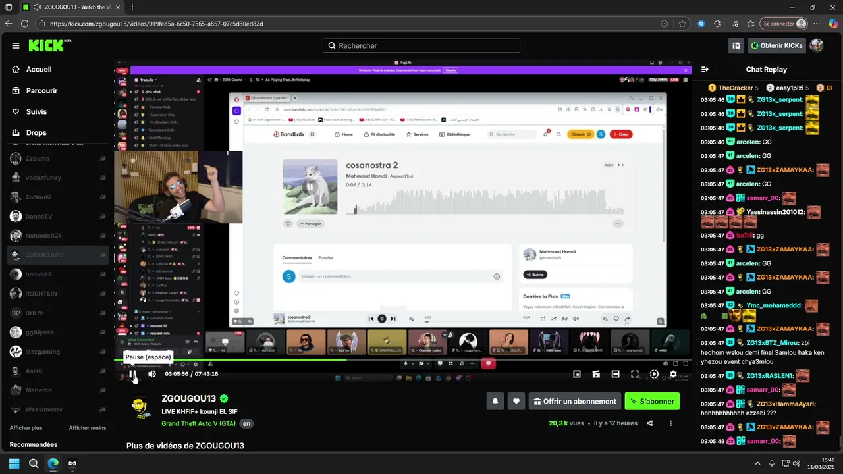Open Maherco channel in sidebar
Viewport: 843px width, 474px height.
point(58,390)
